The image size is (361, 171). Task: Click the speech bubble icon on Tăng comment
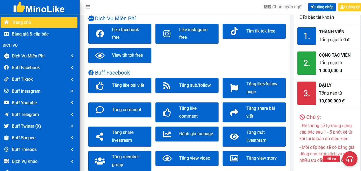[100, 110]
